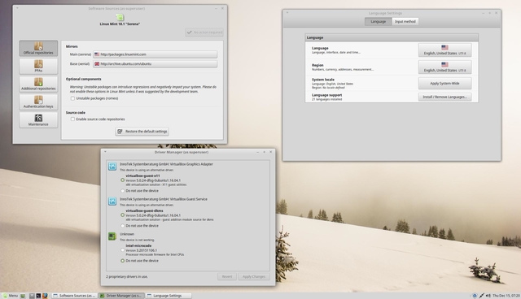The height and width of the screenshot is (299, 521).
Task: Switch to Software Sources taskbar window
Action: 74,296
